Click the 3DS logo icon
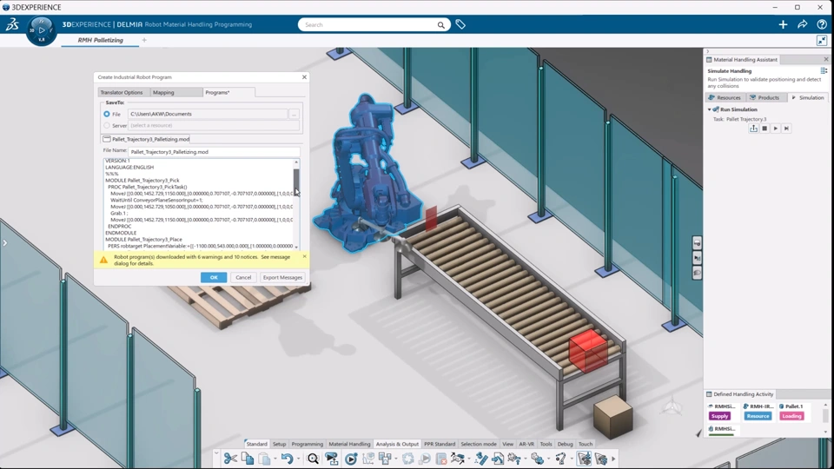834x469 pixels. point(11,24)
